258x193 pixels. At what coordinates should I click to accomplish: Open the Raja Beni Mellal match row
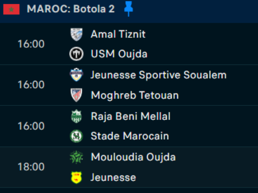130,116
